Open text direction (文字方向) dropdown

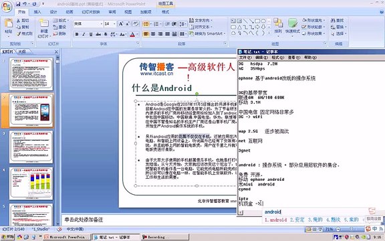click(201, 20)
